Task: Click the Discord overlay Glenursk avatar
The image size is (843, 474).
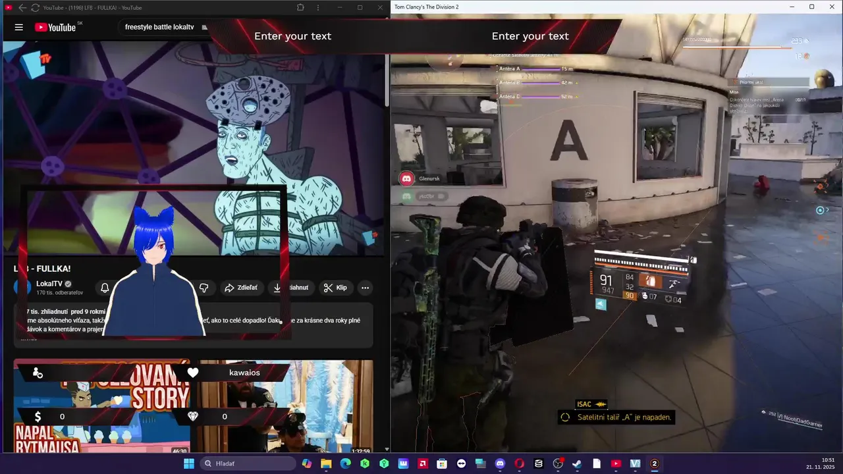Action: point(406,178)
